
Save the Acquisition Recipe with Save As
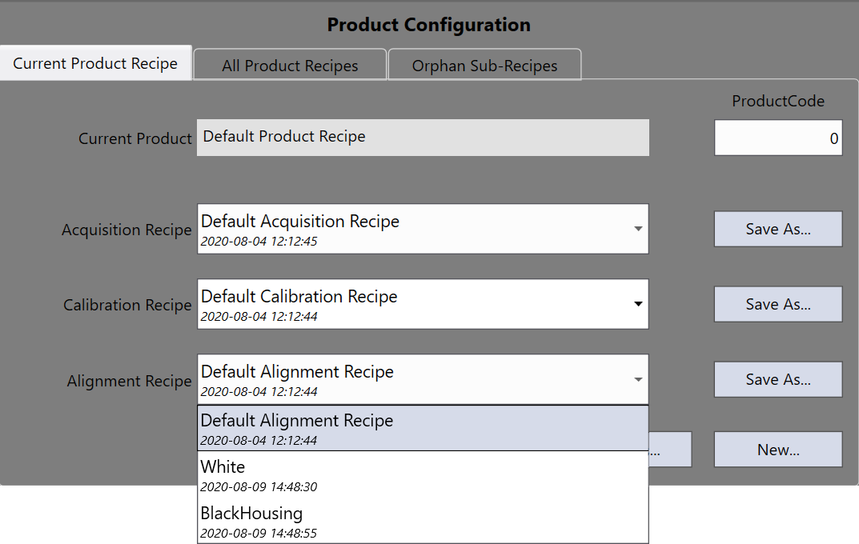pyautogui.click(x=777, y=229)
